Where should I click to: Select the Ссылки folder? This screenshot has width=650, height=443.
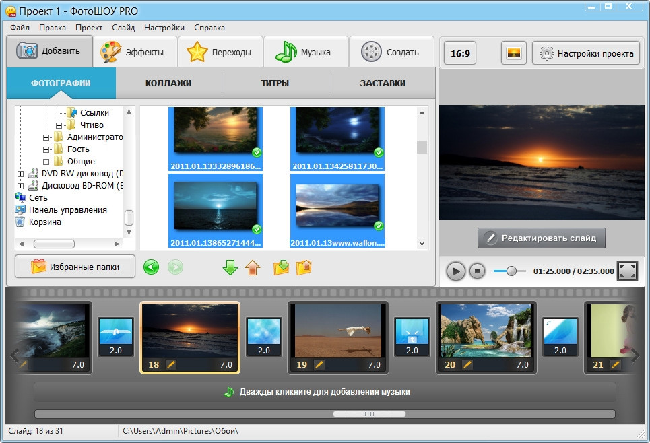(x=94, y=112)
